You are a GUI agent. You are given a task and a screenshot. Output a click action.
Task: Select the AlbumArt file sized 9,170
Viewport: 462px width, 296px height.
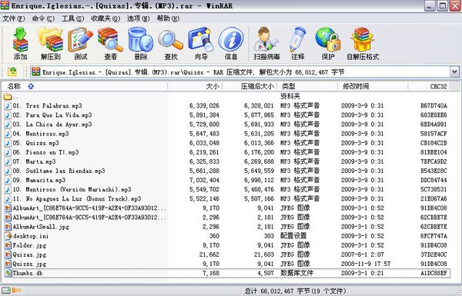(x=89, y=208)
